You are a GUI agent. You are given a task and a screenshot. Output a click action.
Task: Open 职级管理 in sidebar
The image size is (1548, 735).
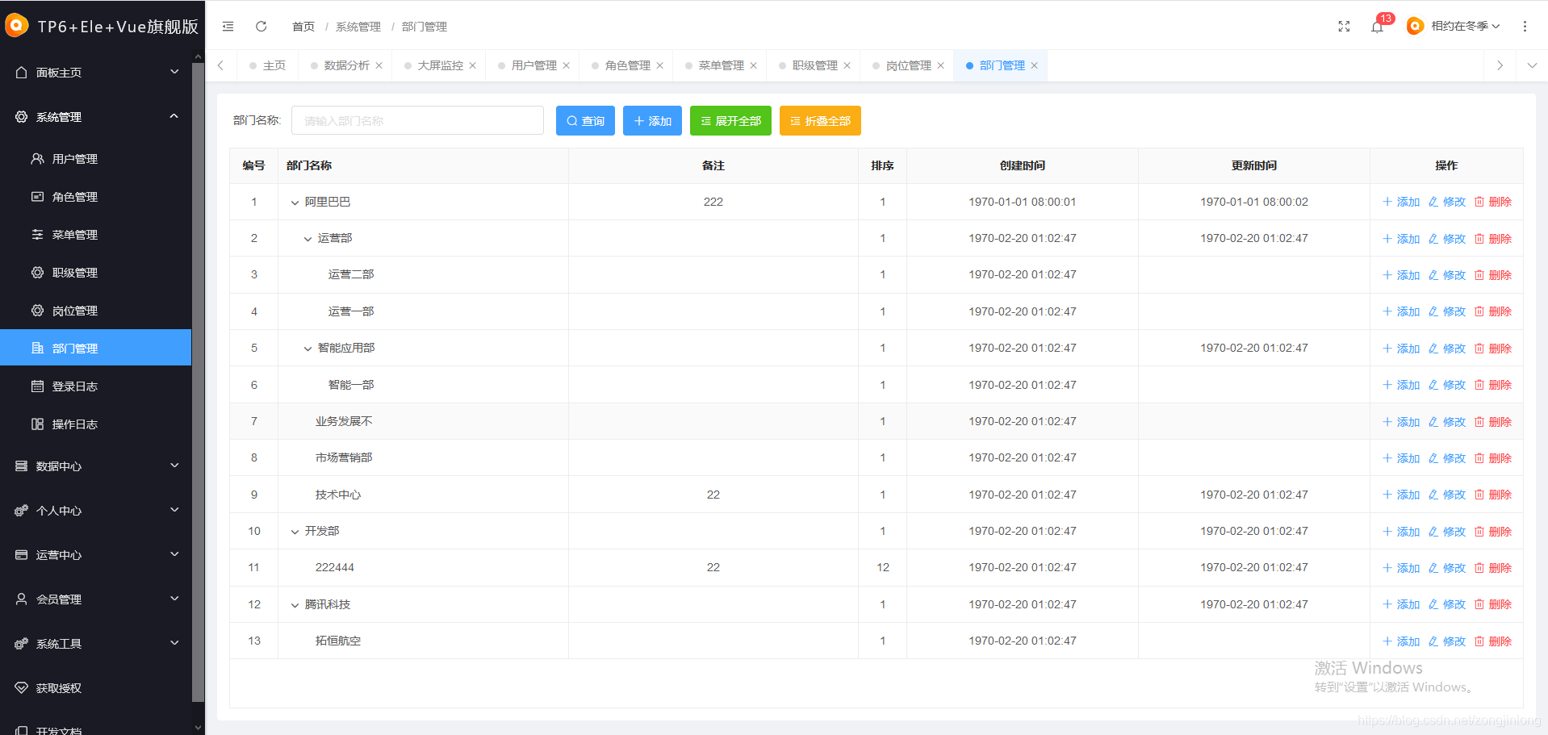point(95,273)
